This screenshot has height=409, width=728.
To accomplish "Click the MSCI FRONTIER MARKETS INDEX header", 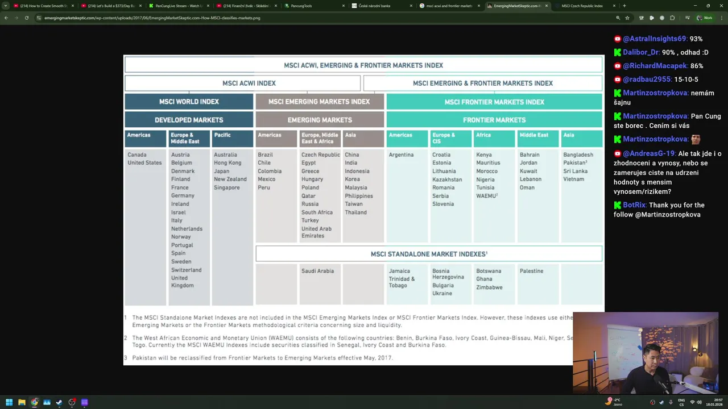I will pos(494,102).
